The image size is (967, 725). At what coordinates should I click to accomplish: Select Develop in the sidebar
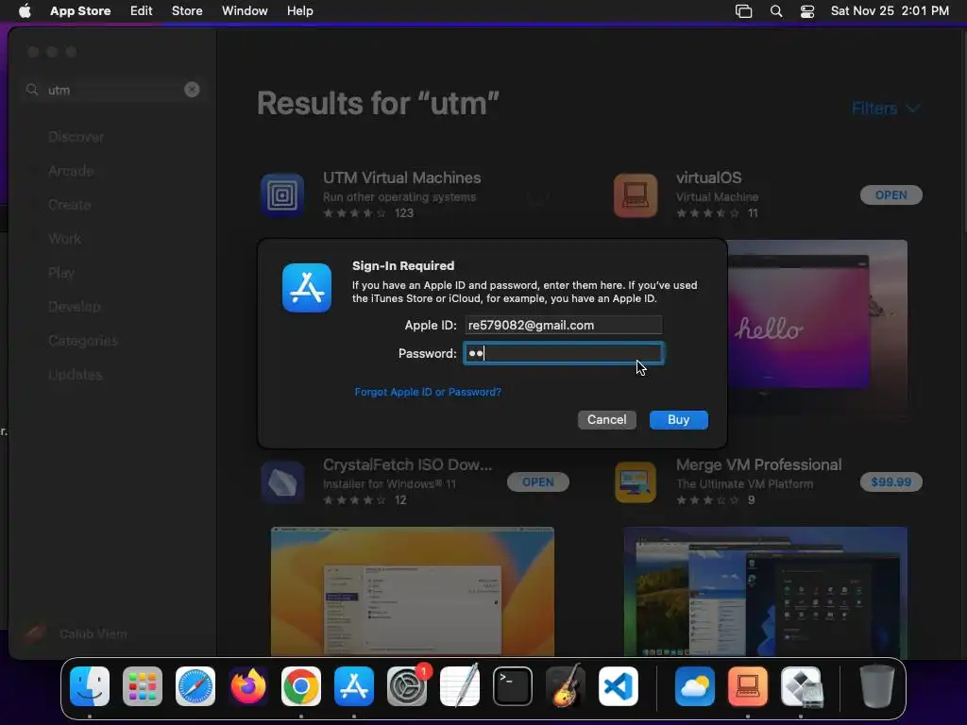coord(75,307)
